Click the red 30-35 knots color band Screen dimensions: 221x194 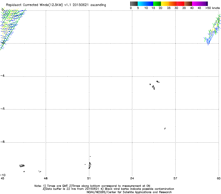180,4
